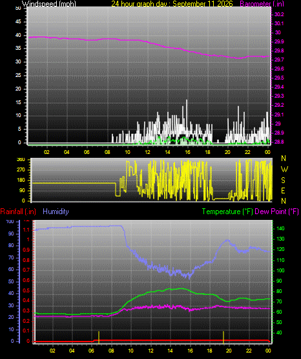
Task: Click the yellow vertical marker just after 06
Action: pos(99,337)
